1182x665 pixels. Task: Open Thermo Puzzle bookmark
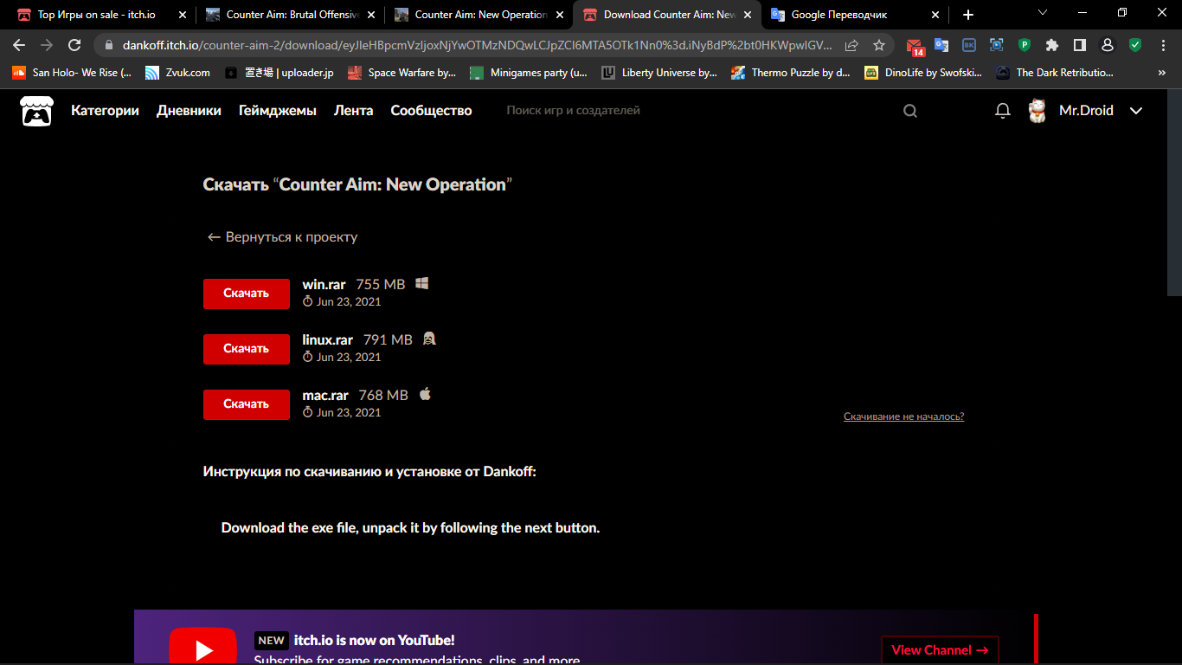pyautogui.click(x=791, y=73)
